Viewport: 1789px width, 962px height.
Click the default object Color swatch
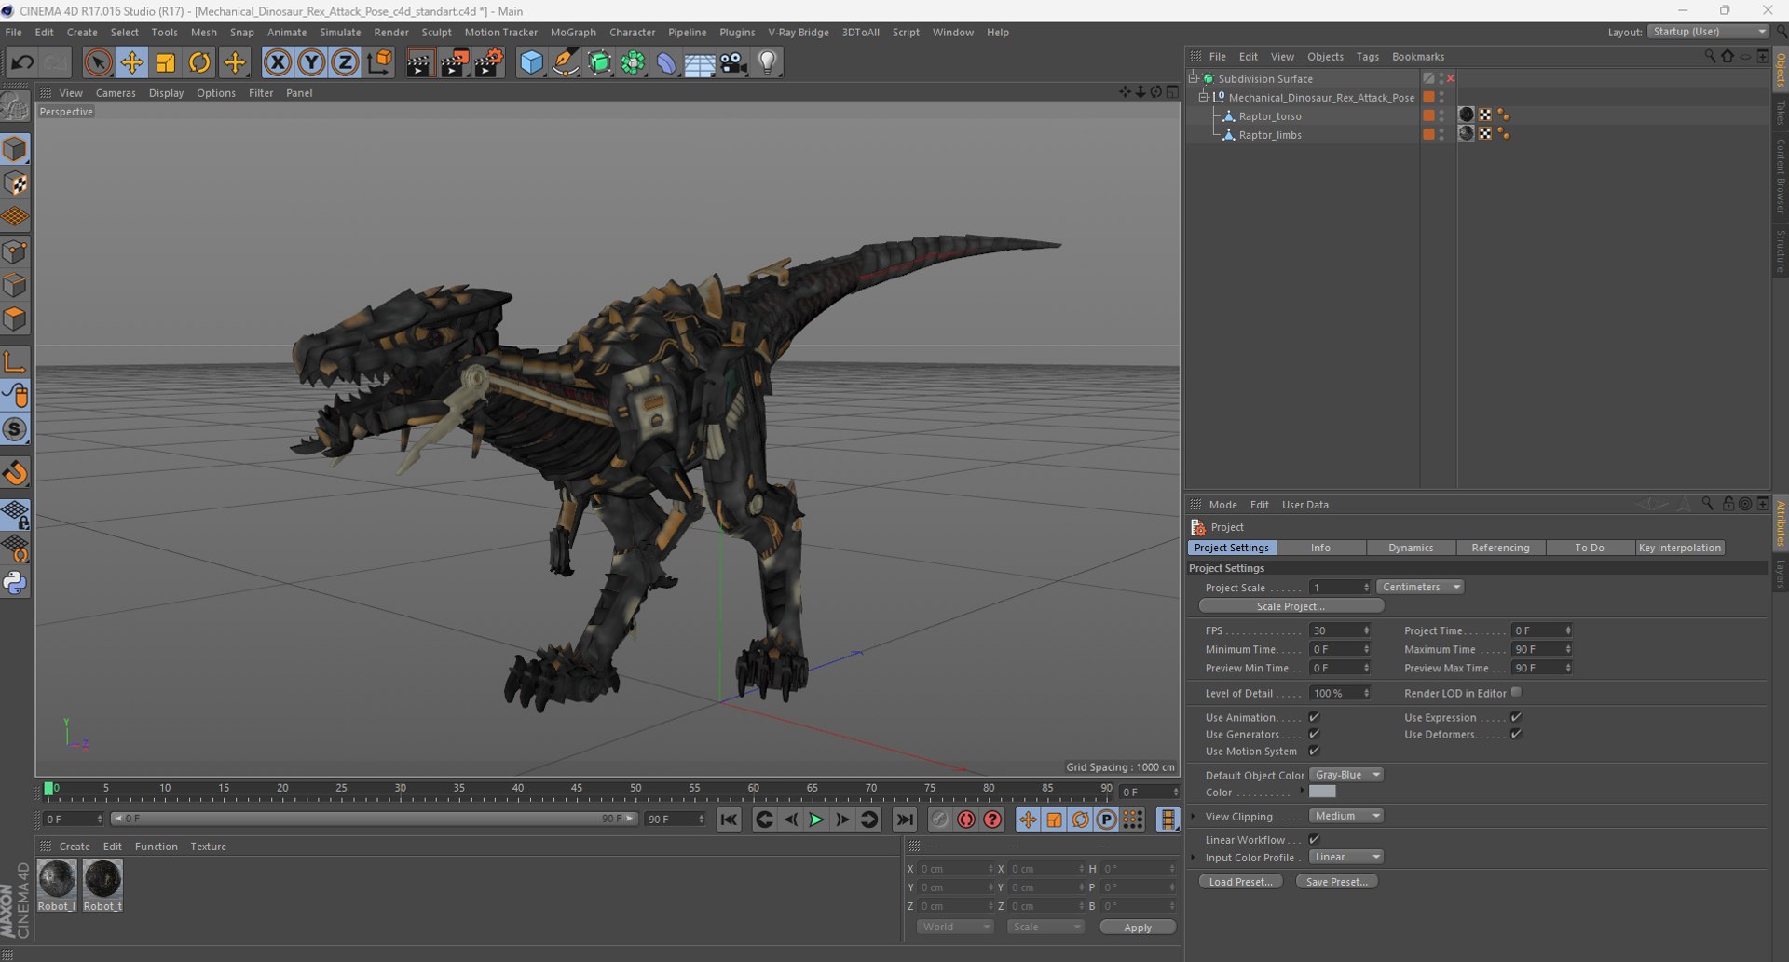pos(1322,792)
